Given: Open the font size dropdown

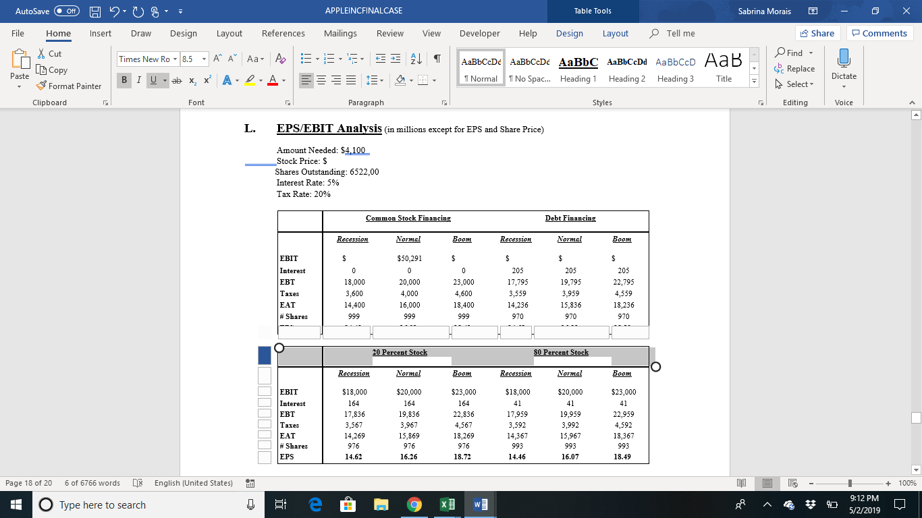Looking at the screenshot, I should point(201,59).
